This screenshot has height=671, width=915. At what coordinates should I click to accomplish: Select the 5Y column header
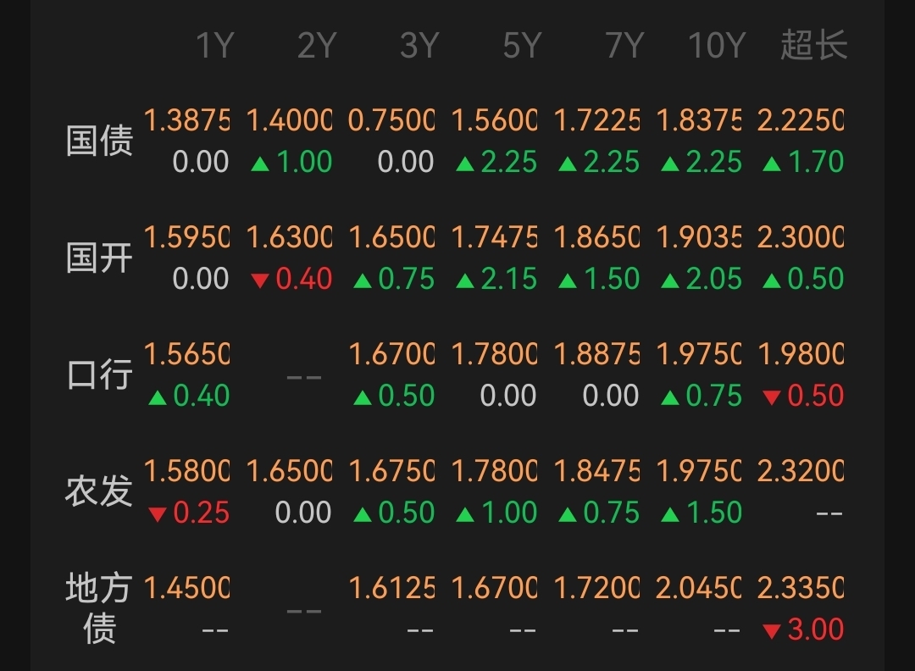pyautogui.click(x=522, y=46)
